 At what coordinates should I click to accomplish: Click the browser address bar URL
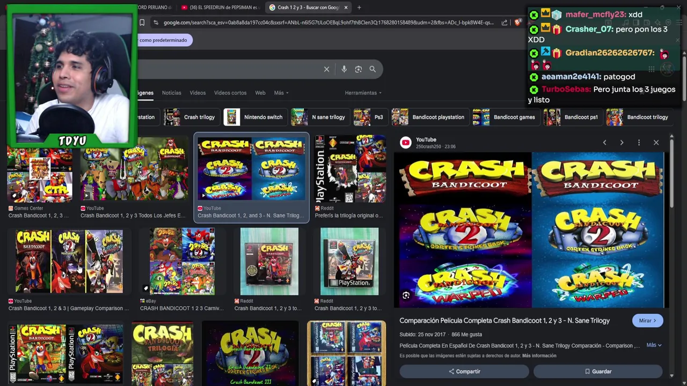pyautogui.click(x=328, y=23)
